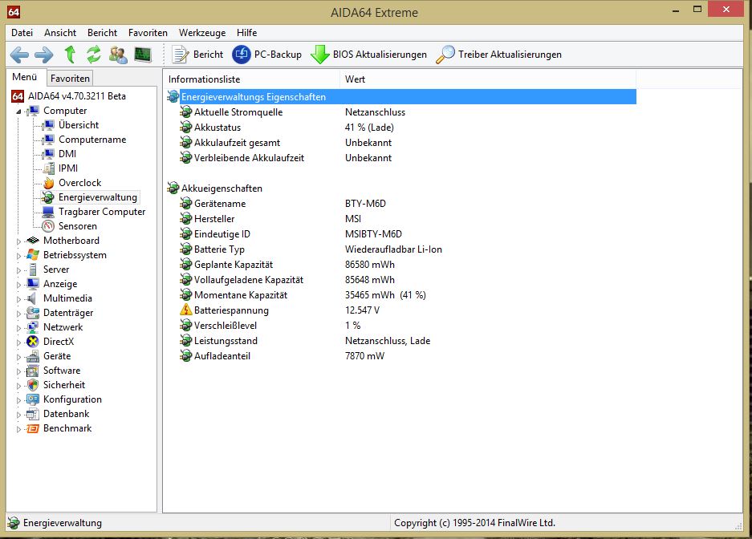Open Treiber Aktualisierungen

point(498,55)
